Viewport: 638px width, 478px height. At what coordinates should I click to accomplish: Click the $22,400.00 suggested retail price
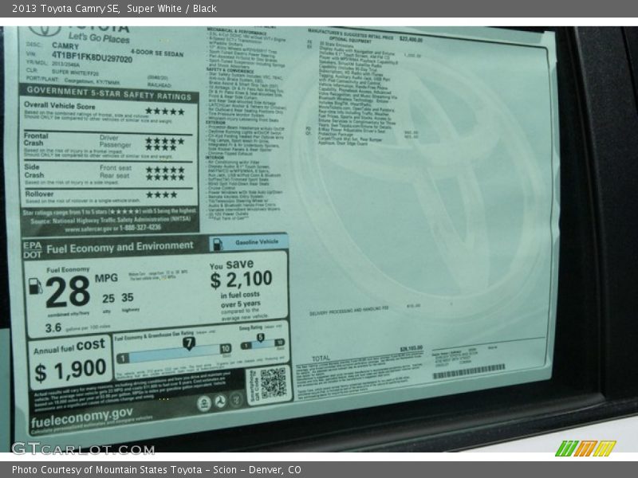click(411, 39)
